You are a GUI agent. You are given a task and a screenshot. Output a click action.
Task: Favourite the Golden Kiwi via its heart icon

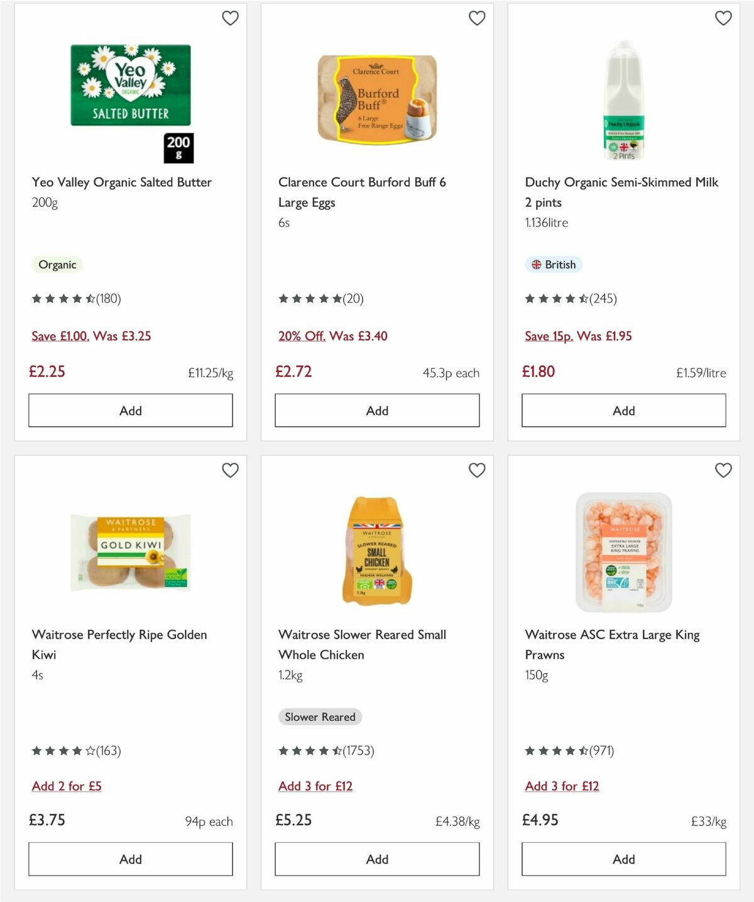[x=231, y=470]
